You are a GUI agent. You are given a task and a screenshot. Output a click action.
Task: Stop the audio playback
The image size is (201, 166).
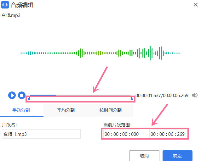(x=21, y=95)
